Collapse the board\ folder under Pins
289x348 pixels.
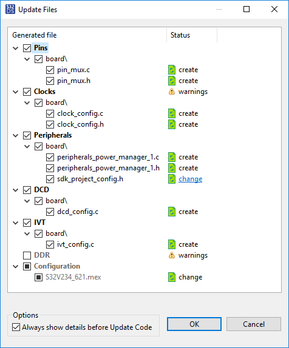click(27, 59)
